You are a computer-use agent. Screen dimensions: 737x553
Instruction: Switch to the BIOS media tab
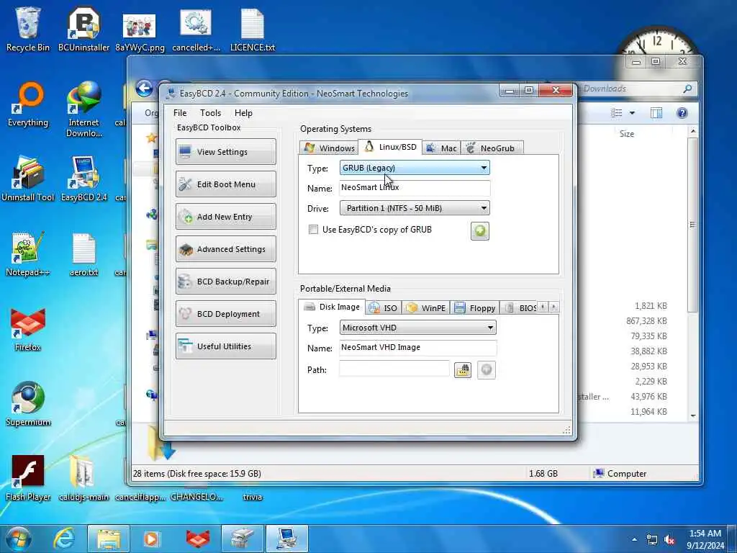pyautogui.click(x=520, y=308)
